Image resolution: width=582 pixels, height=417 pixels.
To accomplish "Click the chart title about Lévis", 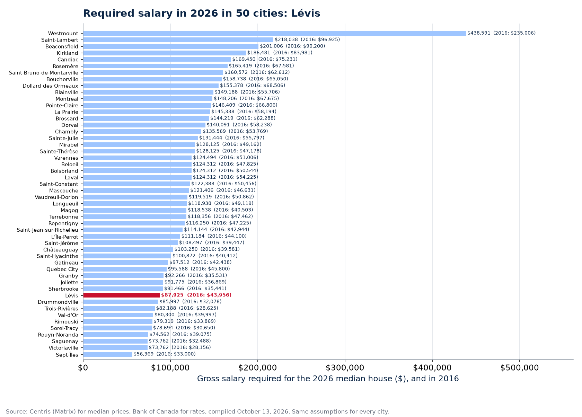I will click(202, 14).
